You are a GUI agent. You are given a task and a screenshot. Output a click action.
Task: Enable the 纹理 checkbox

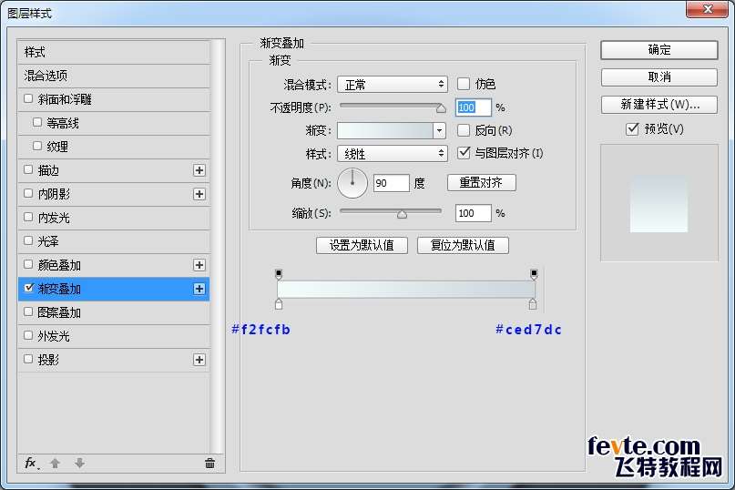coord(37,146)
